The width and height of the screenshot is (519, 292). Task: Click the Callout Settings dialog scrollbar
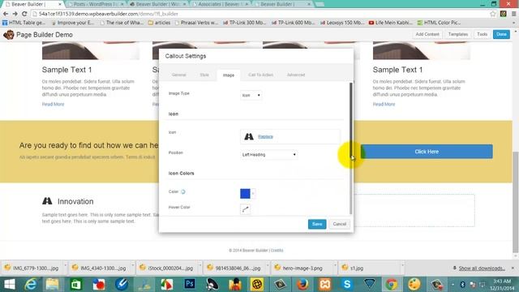click(351, 149)
